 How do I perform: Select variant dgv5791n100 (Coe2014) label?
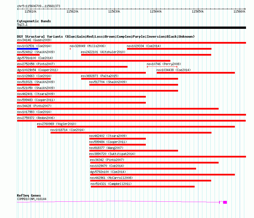(x=35, y=58)
